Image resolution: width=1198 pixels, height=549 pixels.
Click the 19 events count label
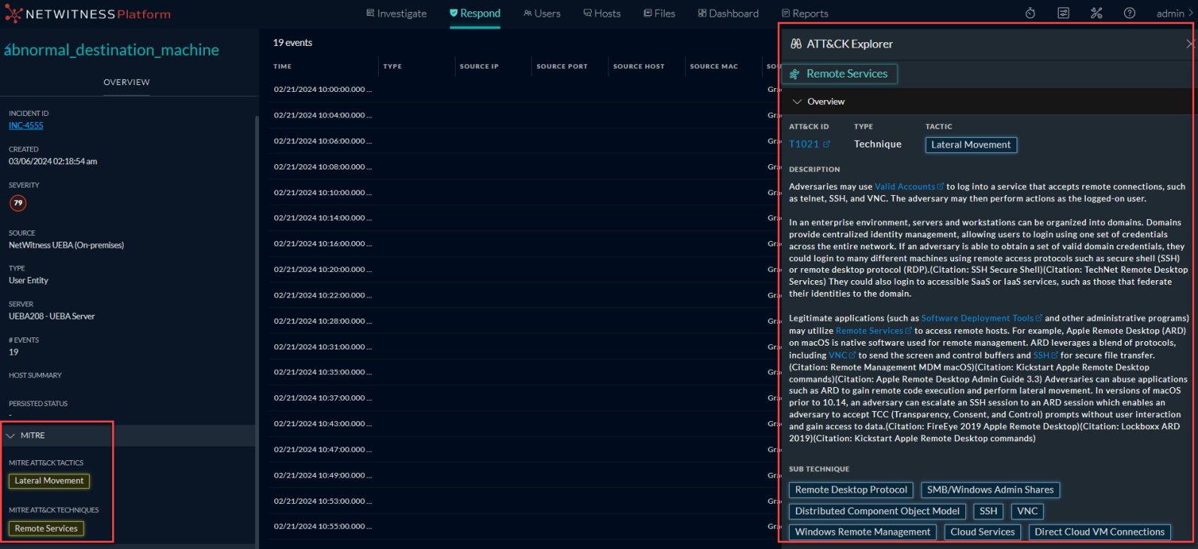(293, 43)
